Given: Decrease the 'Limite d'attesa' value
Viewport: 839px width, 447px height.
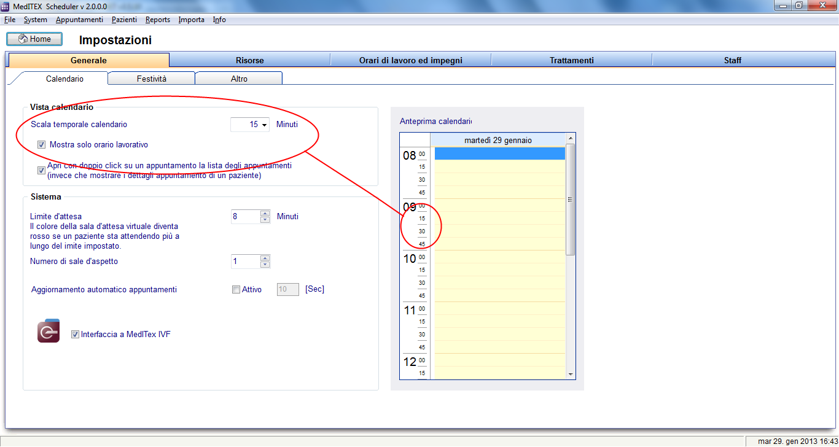Looking at the screenshot, I should pos(265,220).
